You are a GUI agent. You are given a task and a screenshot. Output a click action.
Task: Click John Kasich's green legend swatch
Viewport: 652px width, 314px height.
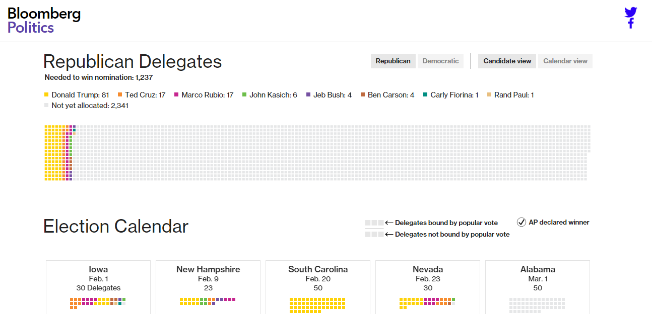coord(244,95)
